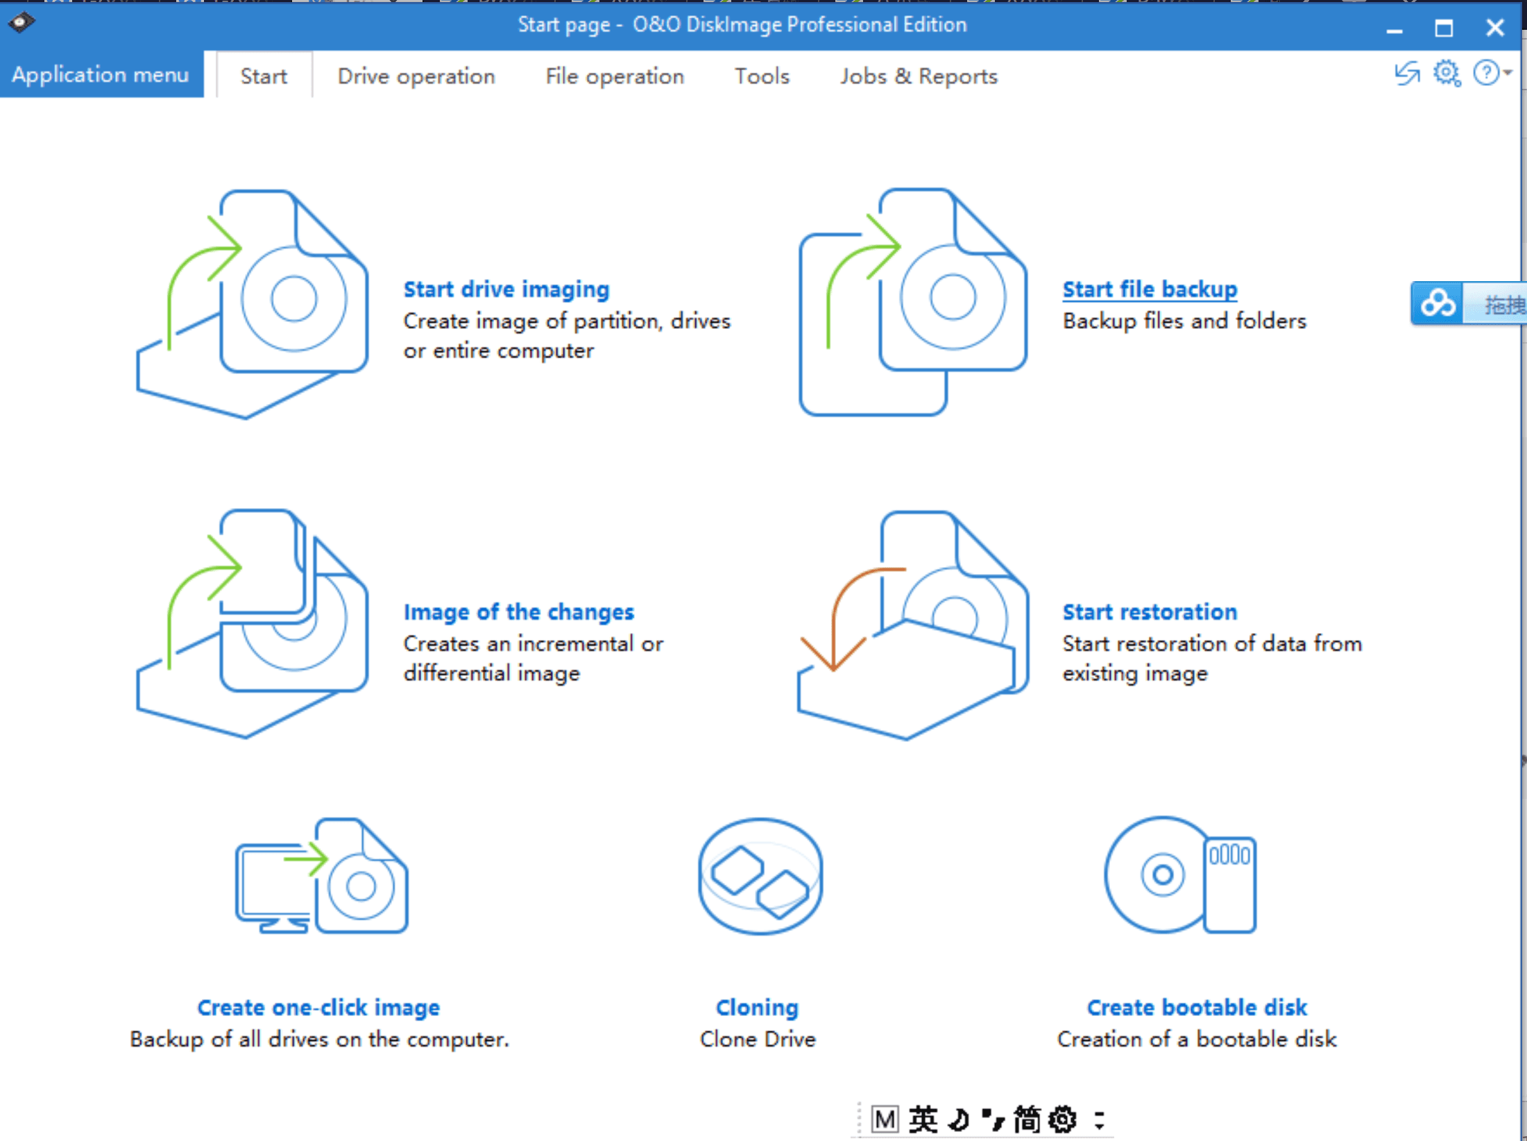Click the Image of the changes icon

point(253,623)
